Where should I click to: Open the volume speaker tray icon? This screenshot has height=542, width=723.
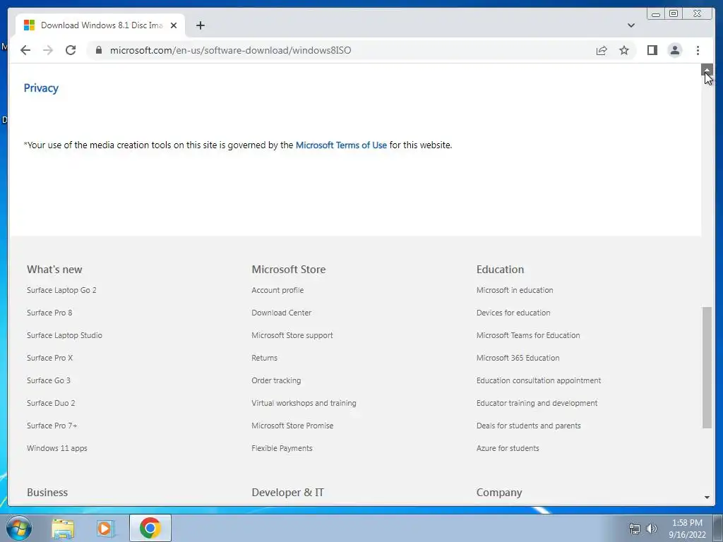[x=651, y=529]
